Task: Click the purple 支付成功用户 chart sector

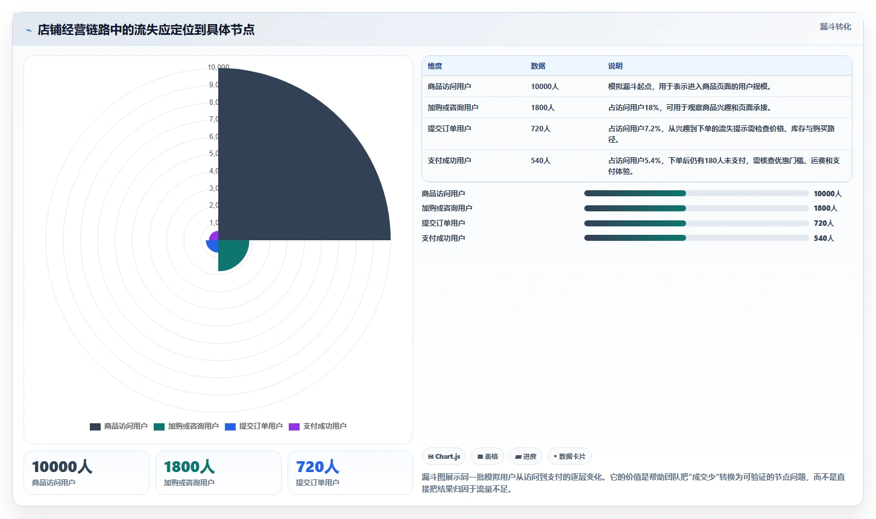Action: pos(215,236)
